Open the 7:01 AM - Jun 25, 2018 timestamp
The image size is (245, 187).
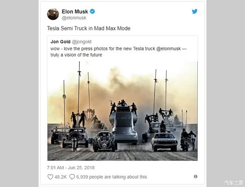(x=71, y=168)
